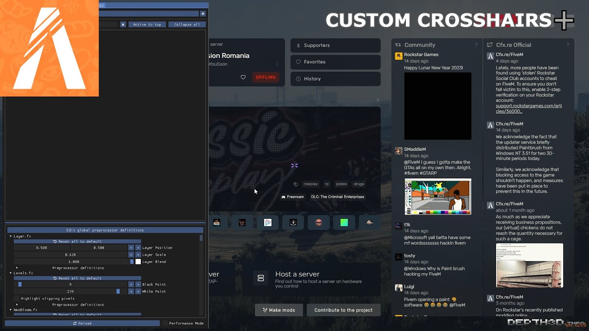Collapse all effect sections
The width and height of the screenshot is (589, 331).
click(187, 24)
